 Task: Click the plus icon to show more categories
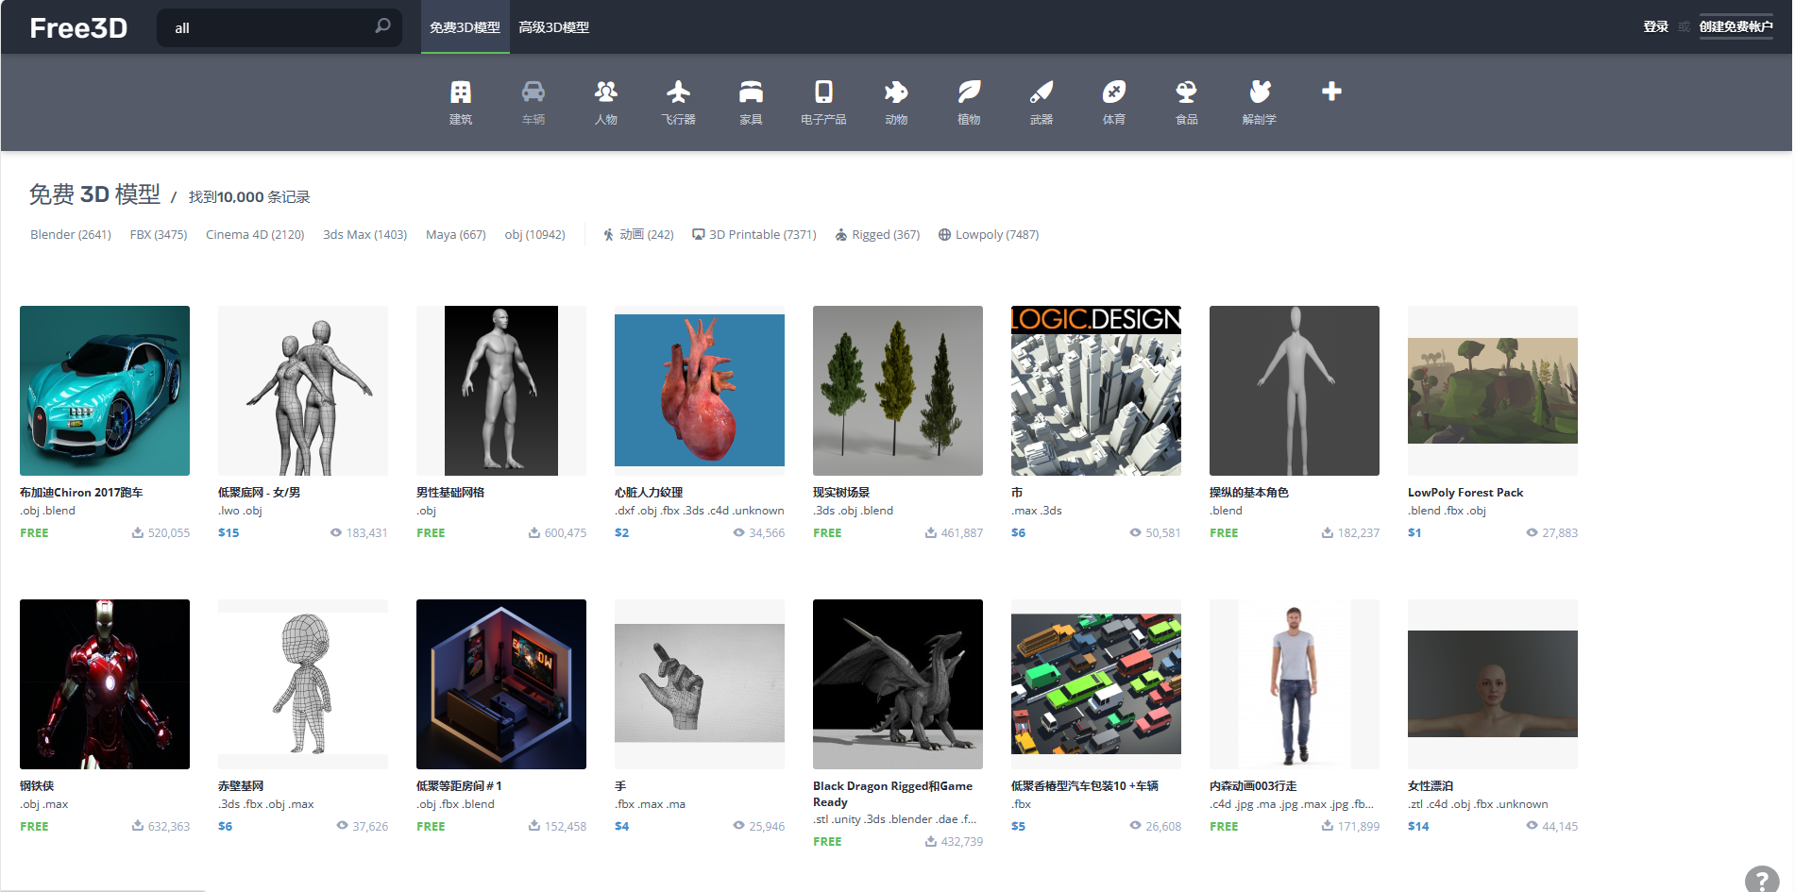[x=1331, y=92]
